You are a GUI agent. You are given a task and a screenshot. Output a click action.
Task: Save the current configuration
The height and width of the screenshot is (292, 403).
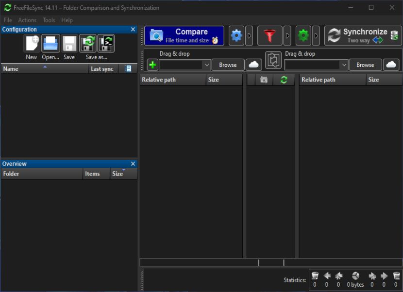click(69, 43)
